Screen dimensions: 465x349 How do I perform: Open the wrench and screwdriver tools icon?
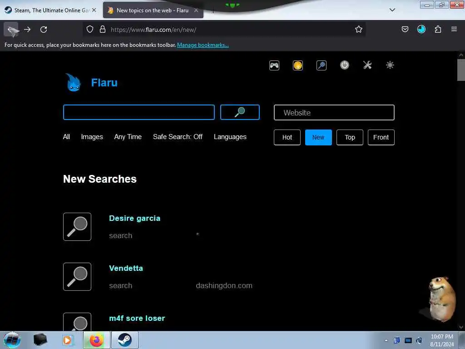click(367, 65)
